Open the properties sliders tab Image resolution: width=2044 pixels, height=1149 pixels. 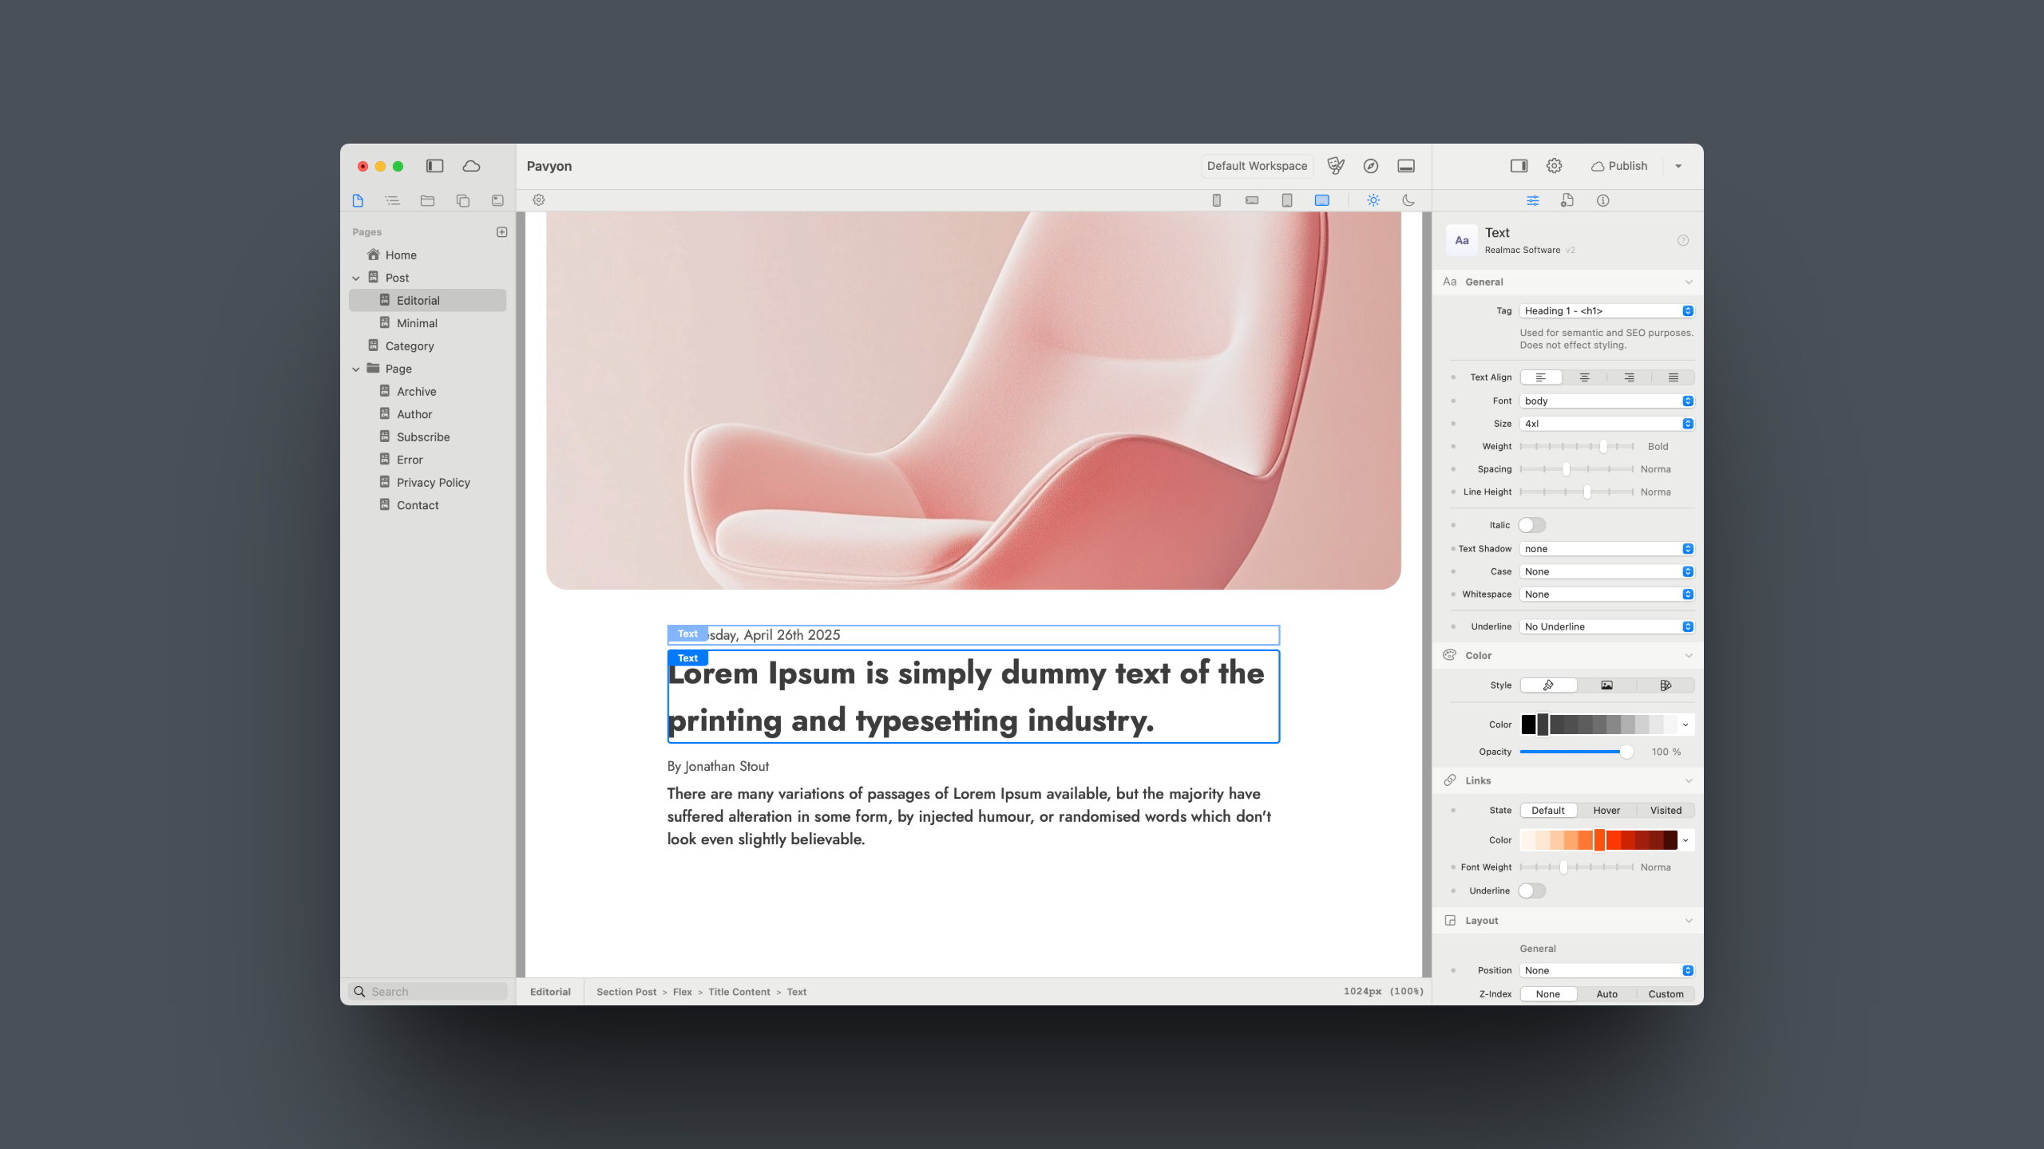(1533, 200)
